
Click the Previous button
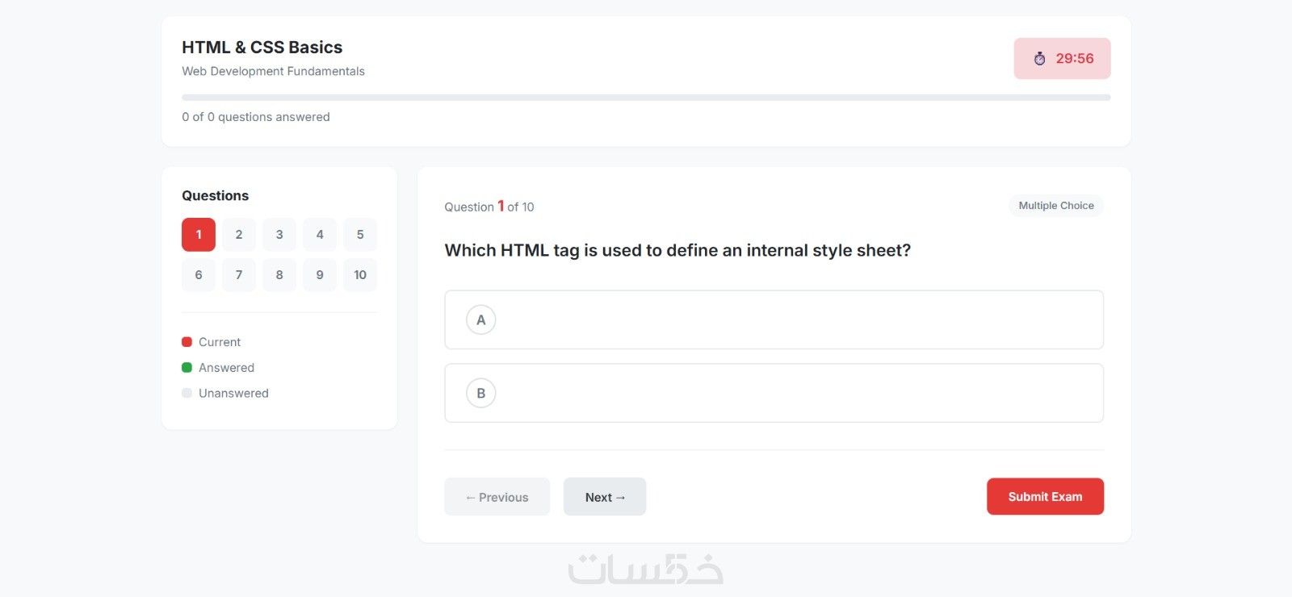pos(497,497)
